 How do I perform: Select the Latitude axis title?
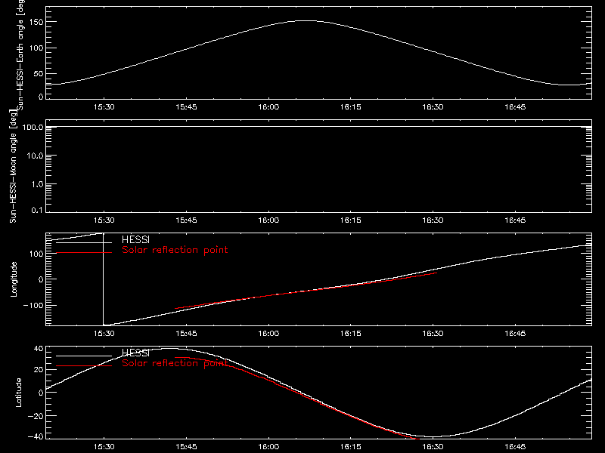tap(18, 393)
